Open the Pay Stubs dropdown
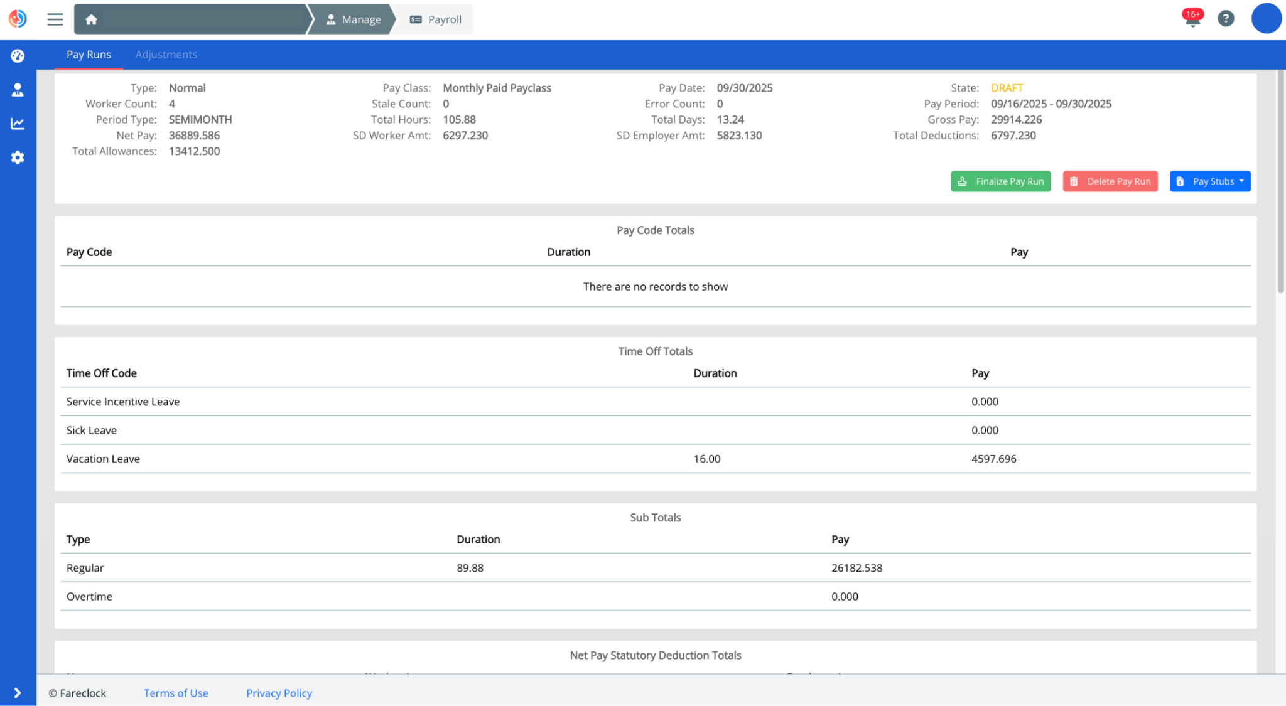This screenshot has height=706, width=1286. pos(1209,181)
